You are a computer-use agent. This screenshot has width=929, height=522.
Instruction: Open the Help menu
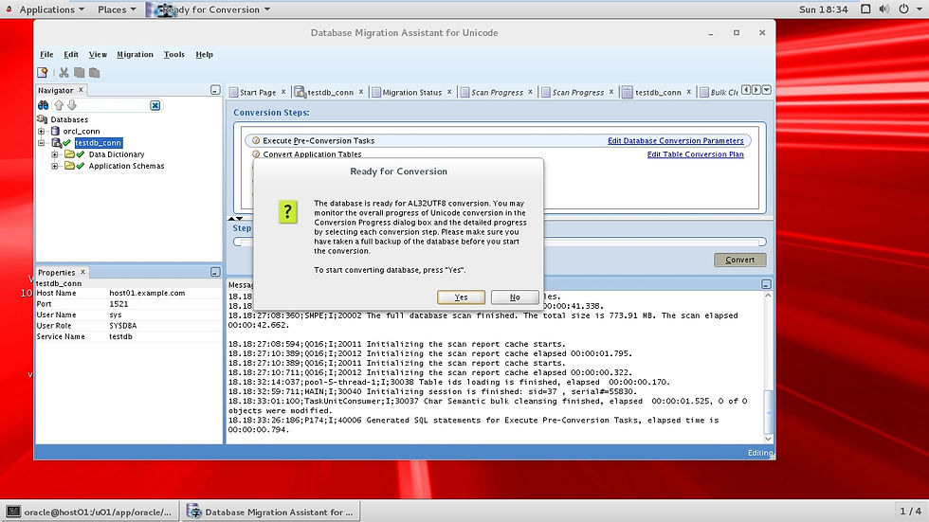pos(205,54)
